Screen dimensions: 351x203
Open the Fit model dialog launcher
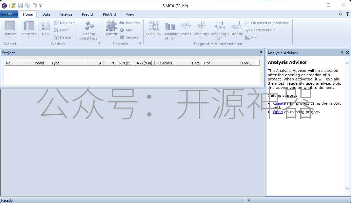point(140,43)
